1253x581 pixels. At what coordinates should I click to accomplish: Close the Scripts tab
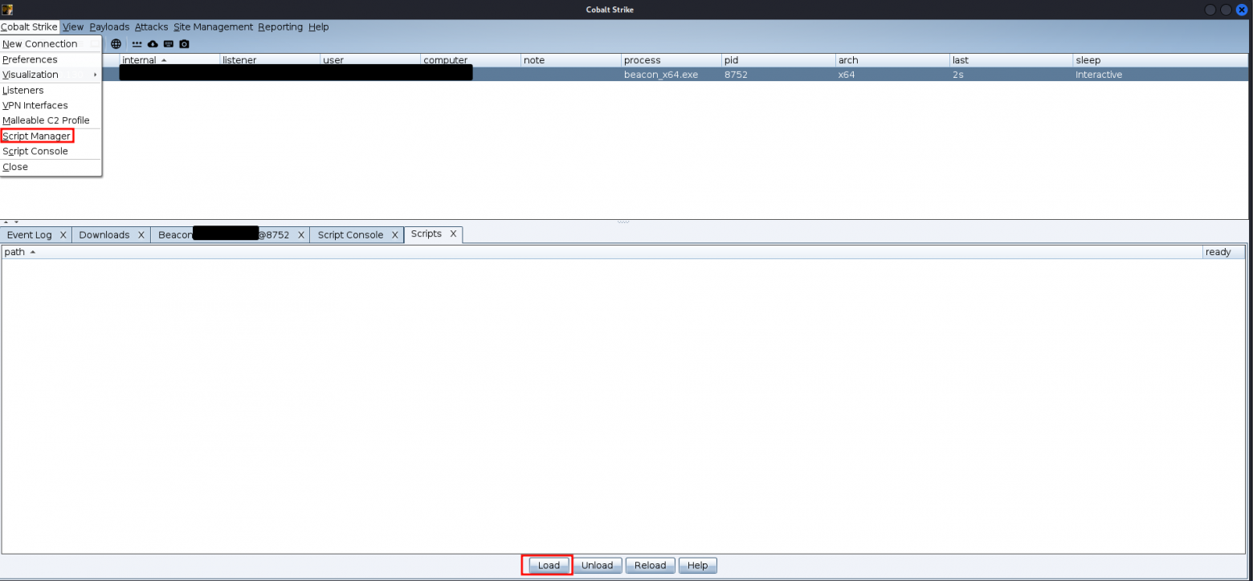click(453, 234)
